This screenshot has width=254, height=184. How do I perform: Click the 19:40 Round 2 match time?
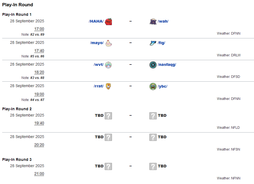pos(39,123)
